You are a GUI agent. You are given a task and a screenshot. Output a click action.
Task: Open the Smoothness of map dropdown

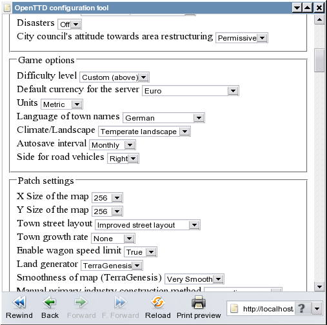pos(194,279)
